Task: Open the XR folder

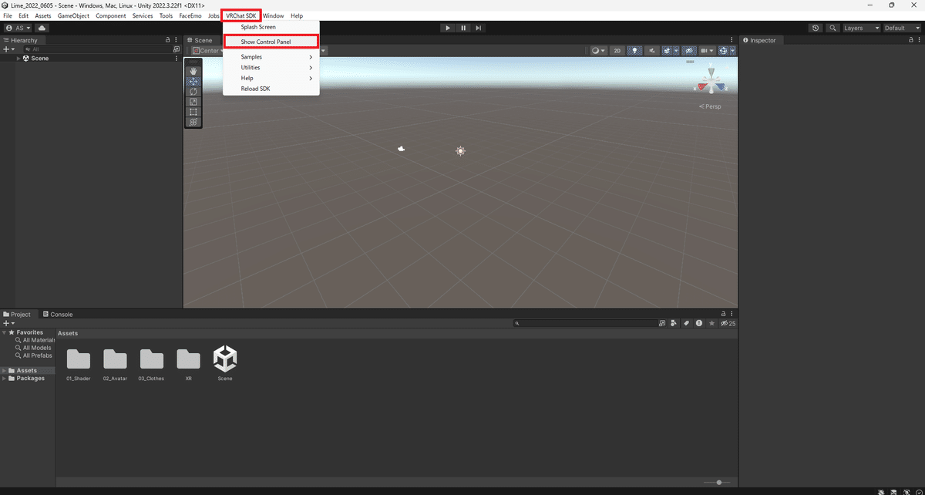Action: point(189,364)
